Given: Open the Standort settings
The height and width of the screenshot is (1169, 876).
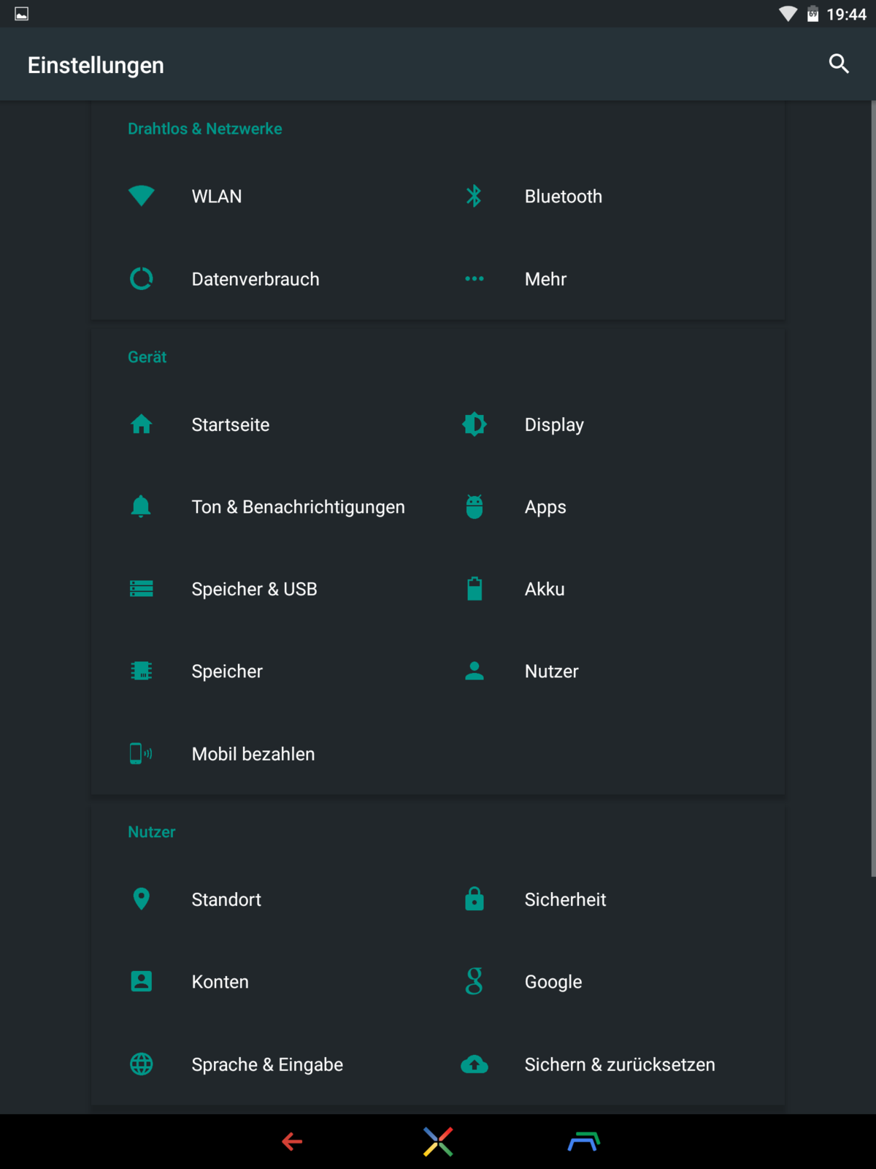Looking at the screenshot, I should pyautogui.click(x=226, y=899).
